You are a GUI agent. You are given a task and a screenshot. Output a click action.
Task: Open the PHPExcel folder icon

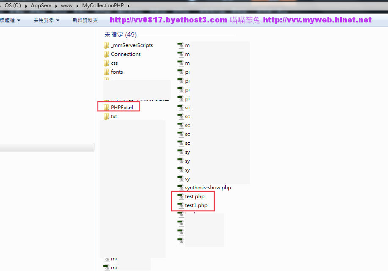pyautogui.click(x=107, y=108)
